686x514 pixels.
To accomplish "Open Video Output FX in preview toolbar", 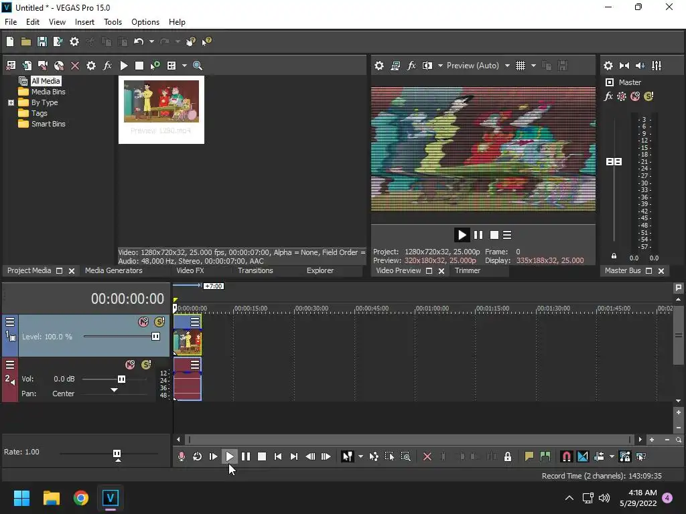I will coord(411,66).
